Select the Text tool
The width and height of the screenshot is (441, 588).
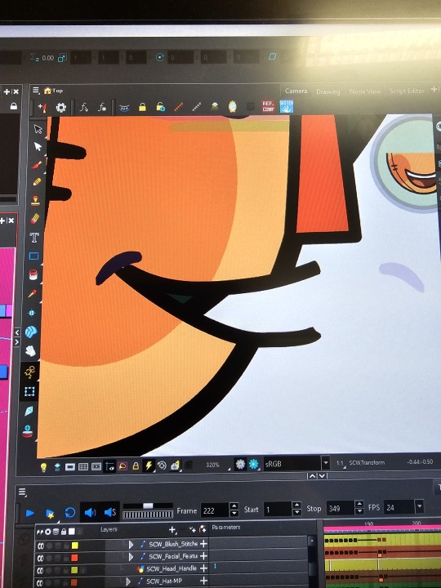34,237
